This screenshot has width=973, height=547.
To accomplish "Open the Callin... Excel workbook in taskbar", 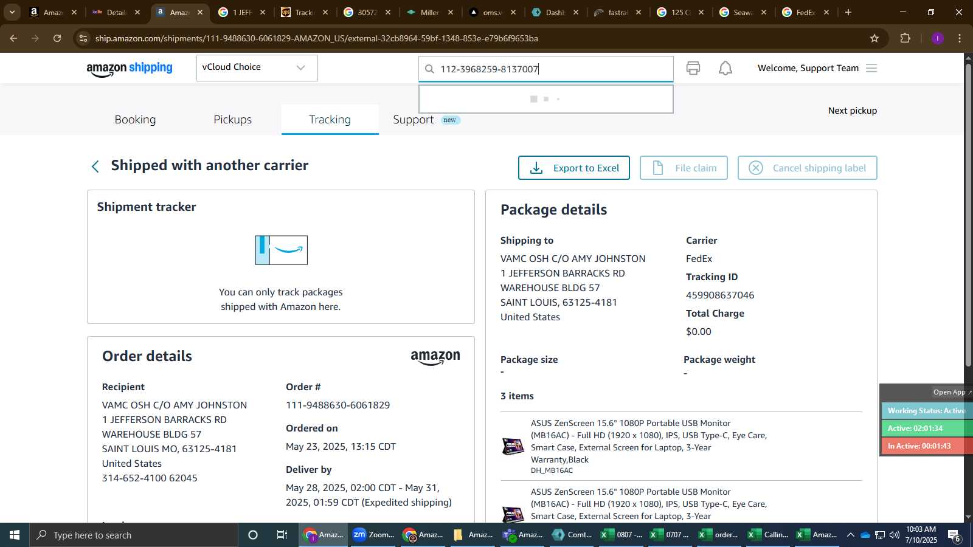I will click(x=769, y=535).
